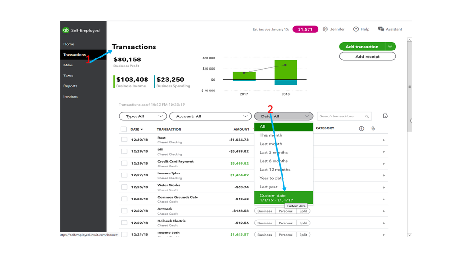Click the Water Works amount -$63.74
This screenshot has width=472, height=265.
point(242,187)
